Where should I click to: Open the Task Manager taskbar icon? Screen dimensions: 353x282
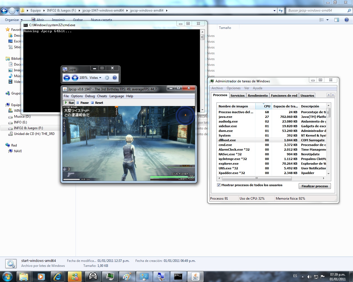(x=110, y=276)
